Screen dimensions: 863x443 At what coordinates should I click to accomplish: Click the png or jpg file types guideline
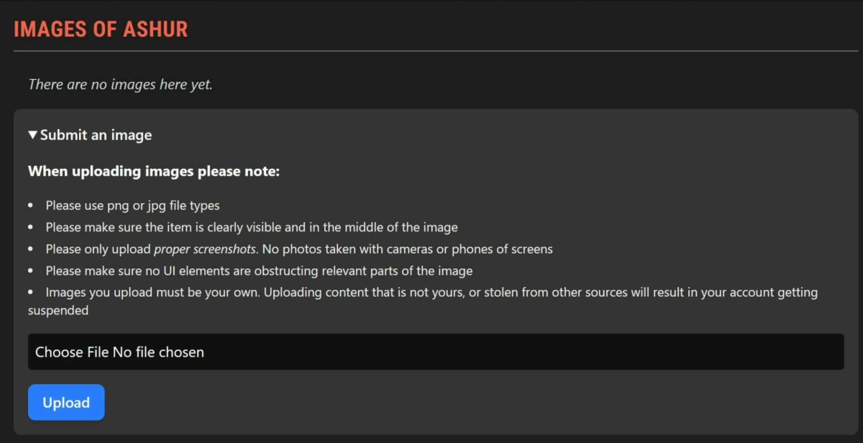pyautogui.click(x=133, y=205)
